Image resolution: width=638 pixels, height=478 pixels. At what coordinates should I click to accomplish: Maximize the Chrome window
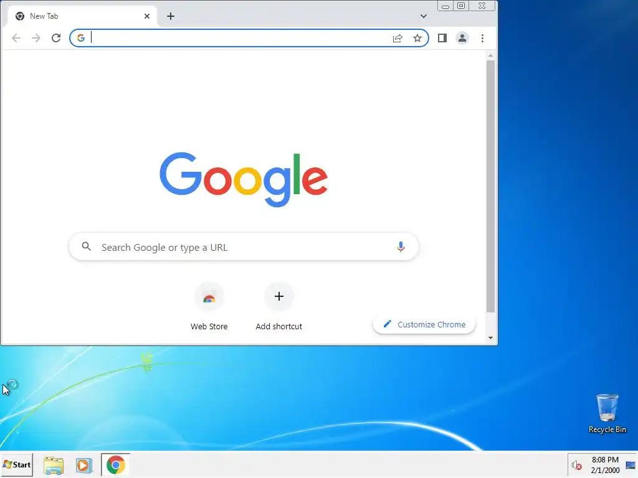(x=461, y=6)
